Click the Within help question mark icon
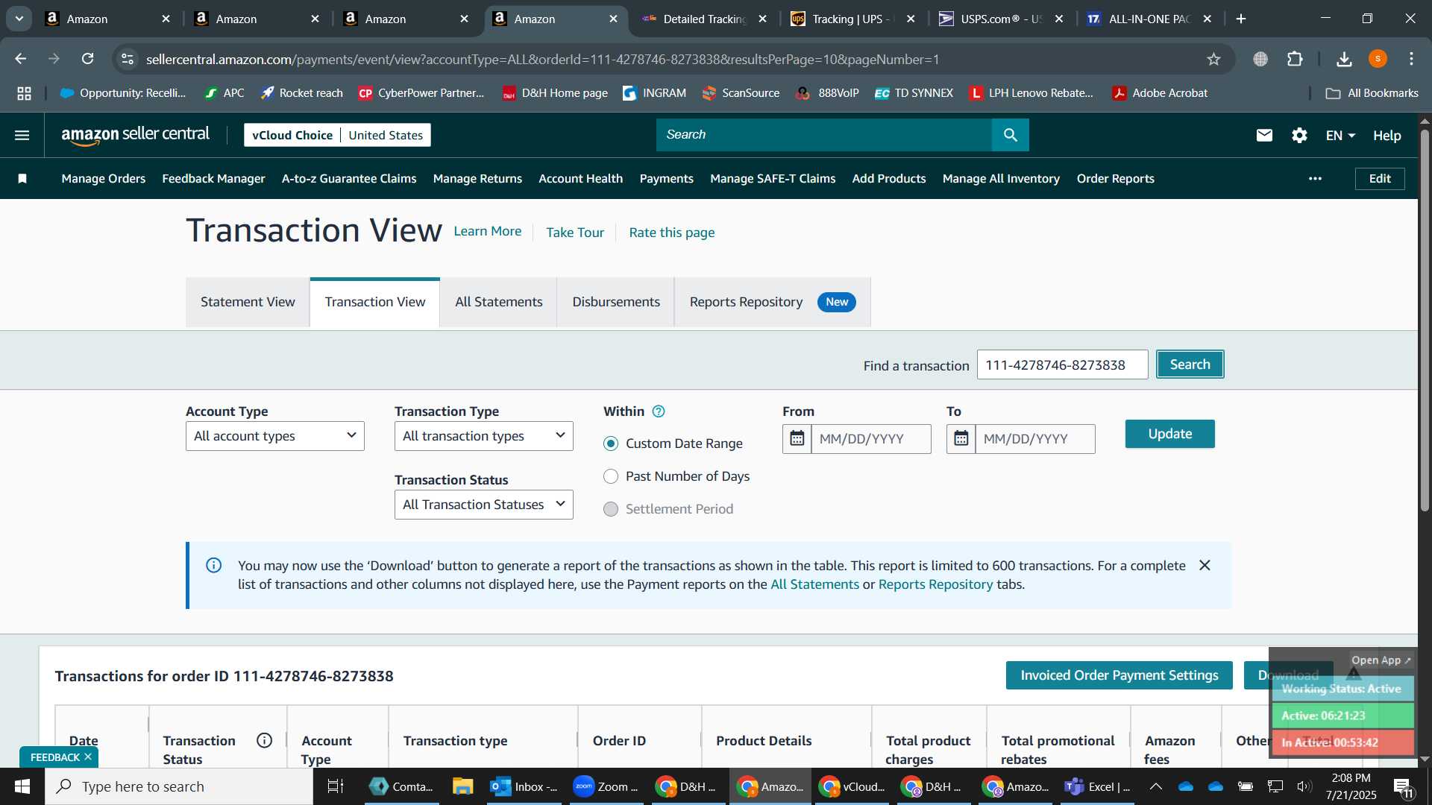This screenshot has height=805, width=1432. tap(659, 411)
